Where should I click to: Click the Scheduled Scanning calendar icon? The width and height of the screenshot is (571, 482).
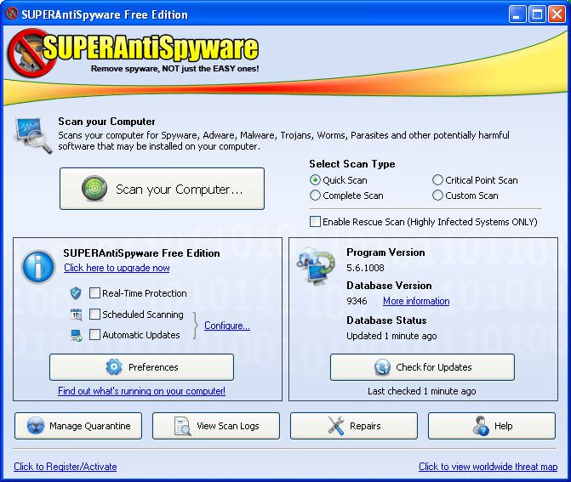[x=76, y=315]
